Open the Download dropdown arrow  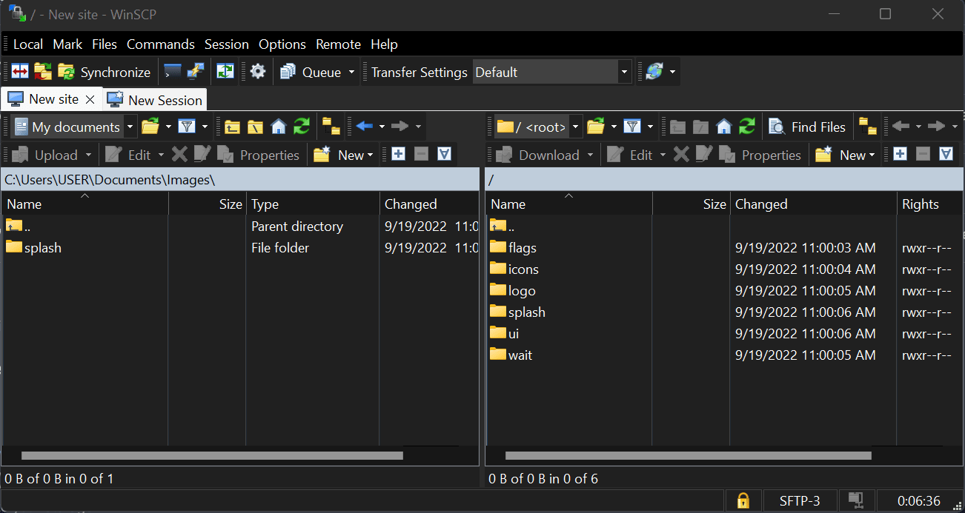[x=591, y=155]
